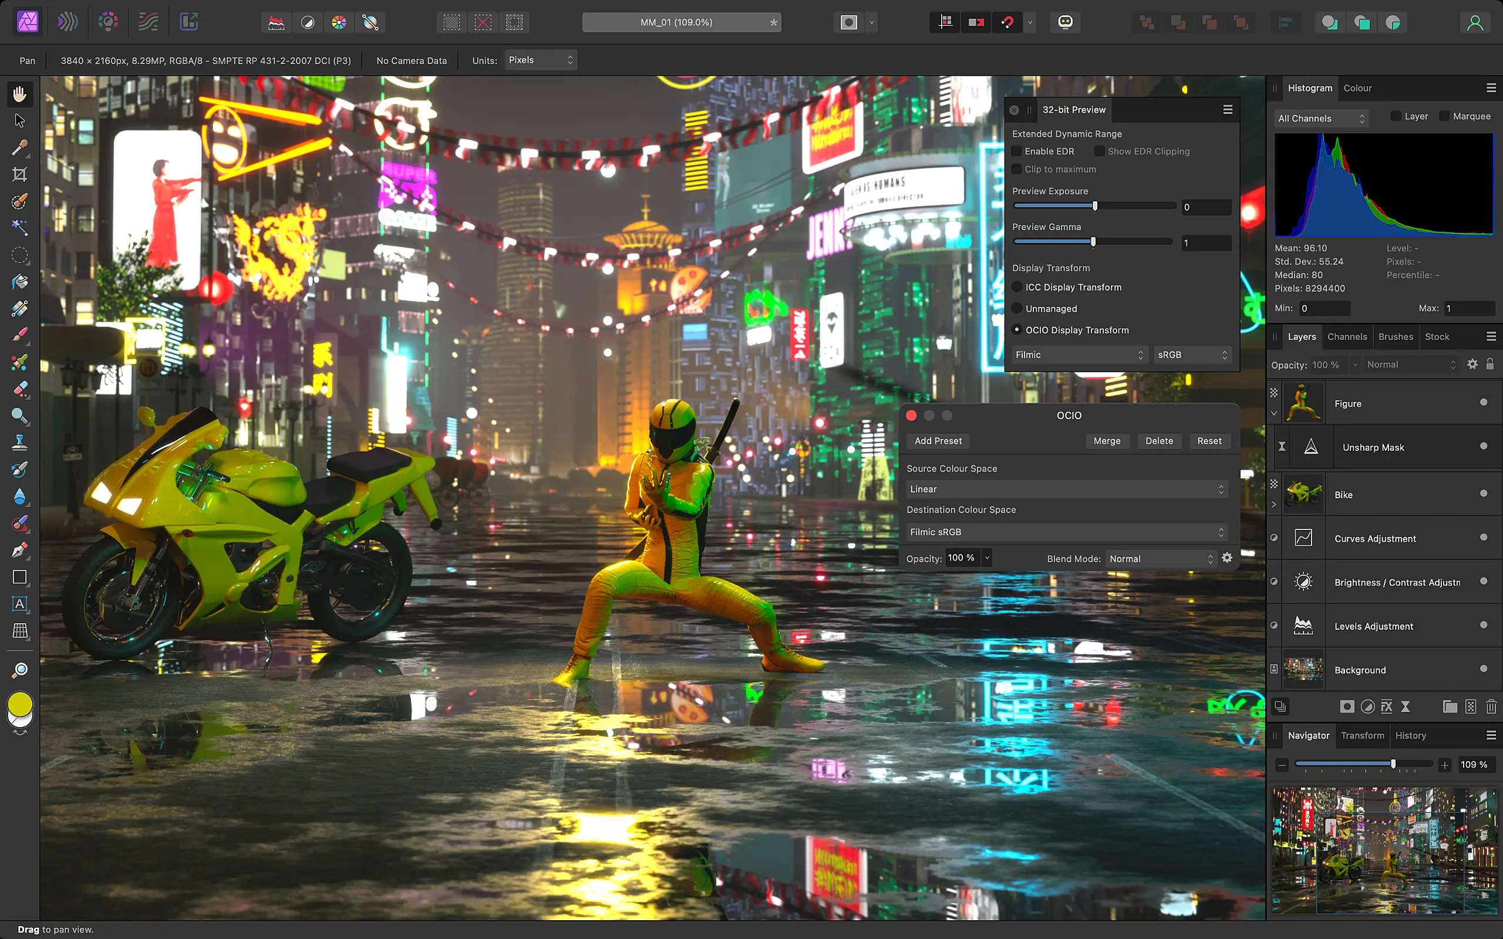Click the delete layer trash icon
The height and width of the screenshot is (939, 1503).
click(x=1491, y=707)
